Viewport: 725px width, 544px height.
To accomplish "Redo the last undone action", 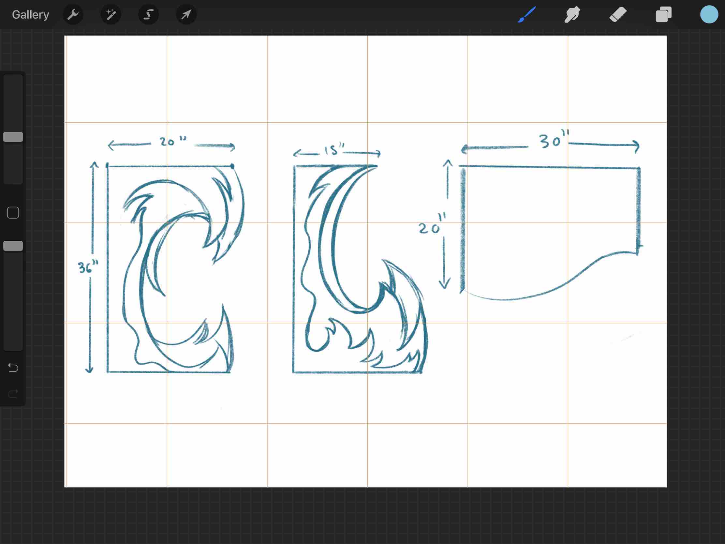I will coord(13,394).
